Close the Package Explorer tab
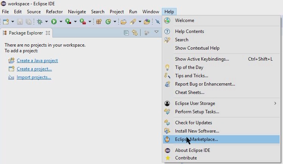The image size is (283, 164). click(48, 33)
